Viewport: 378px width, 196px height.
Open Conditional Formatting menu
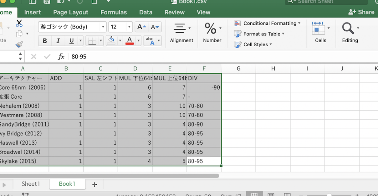(267, 23)
